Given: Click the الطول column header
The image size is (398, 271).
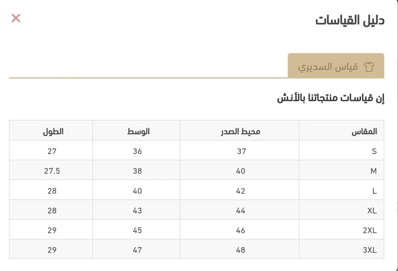Looking at the screenshot, I should click(53, 131).
